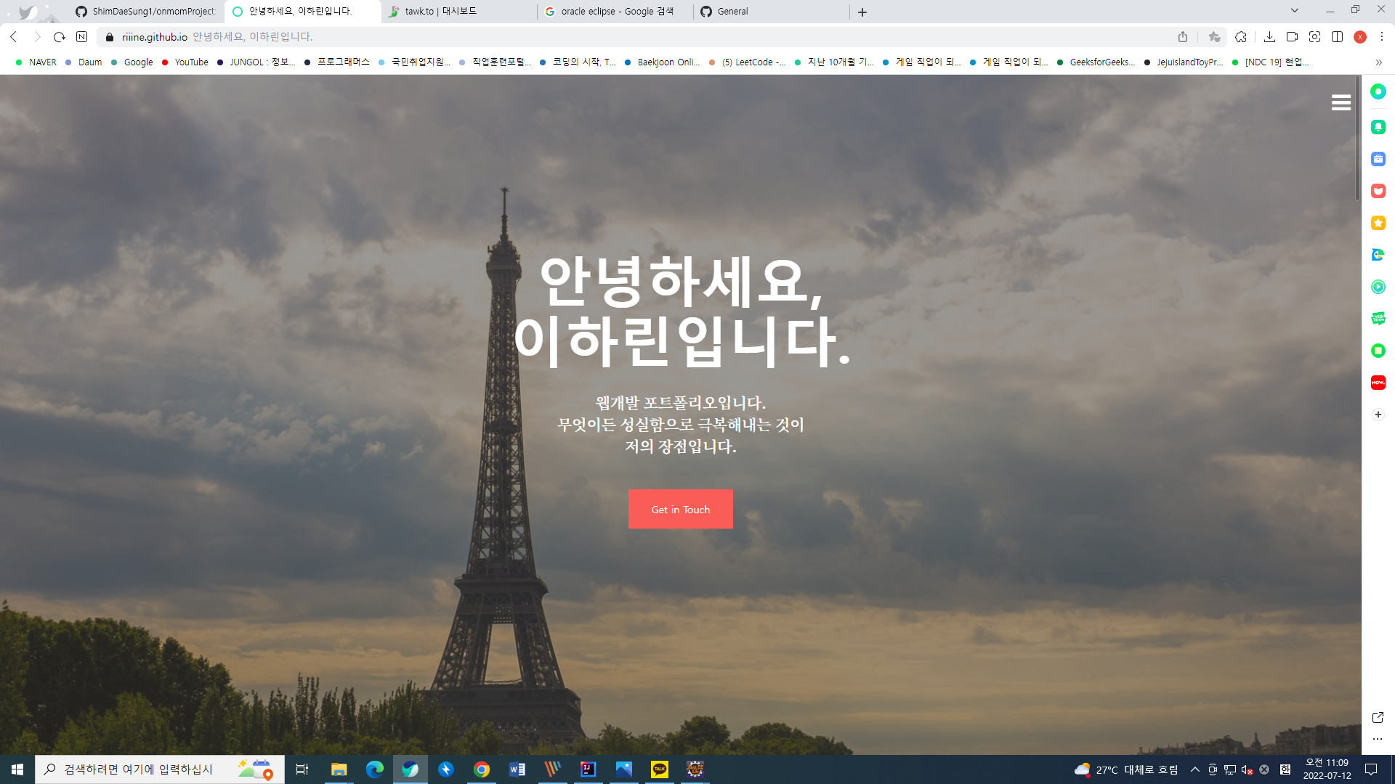Screen dimensions: 1395x784
Task: Open Microsoft Word from the taskbar
Action: tap(517, 769)
